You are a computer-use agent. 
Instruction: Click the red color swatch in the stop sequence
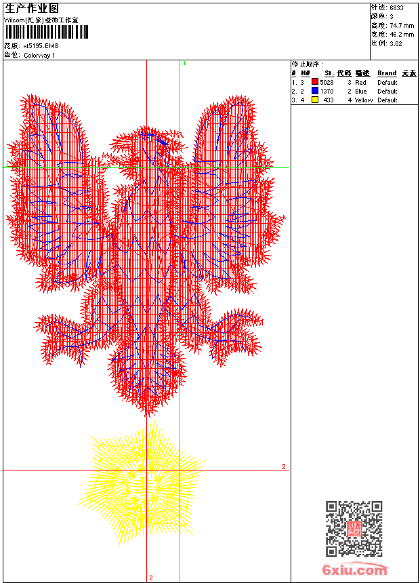pyautogui.click(x=315, y=82)
